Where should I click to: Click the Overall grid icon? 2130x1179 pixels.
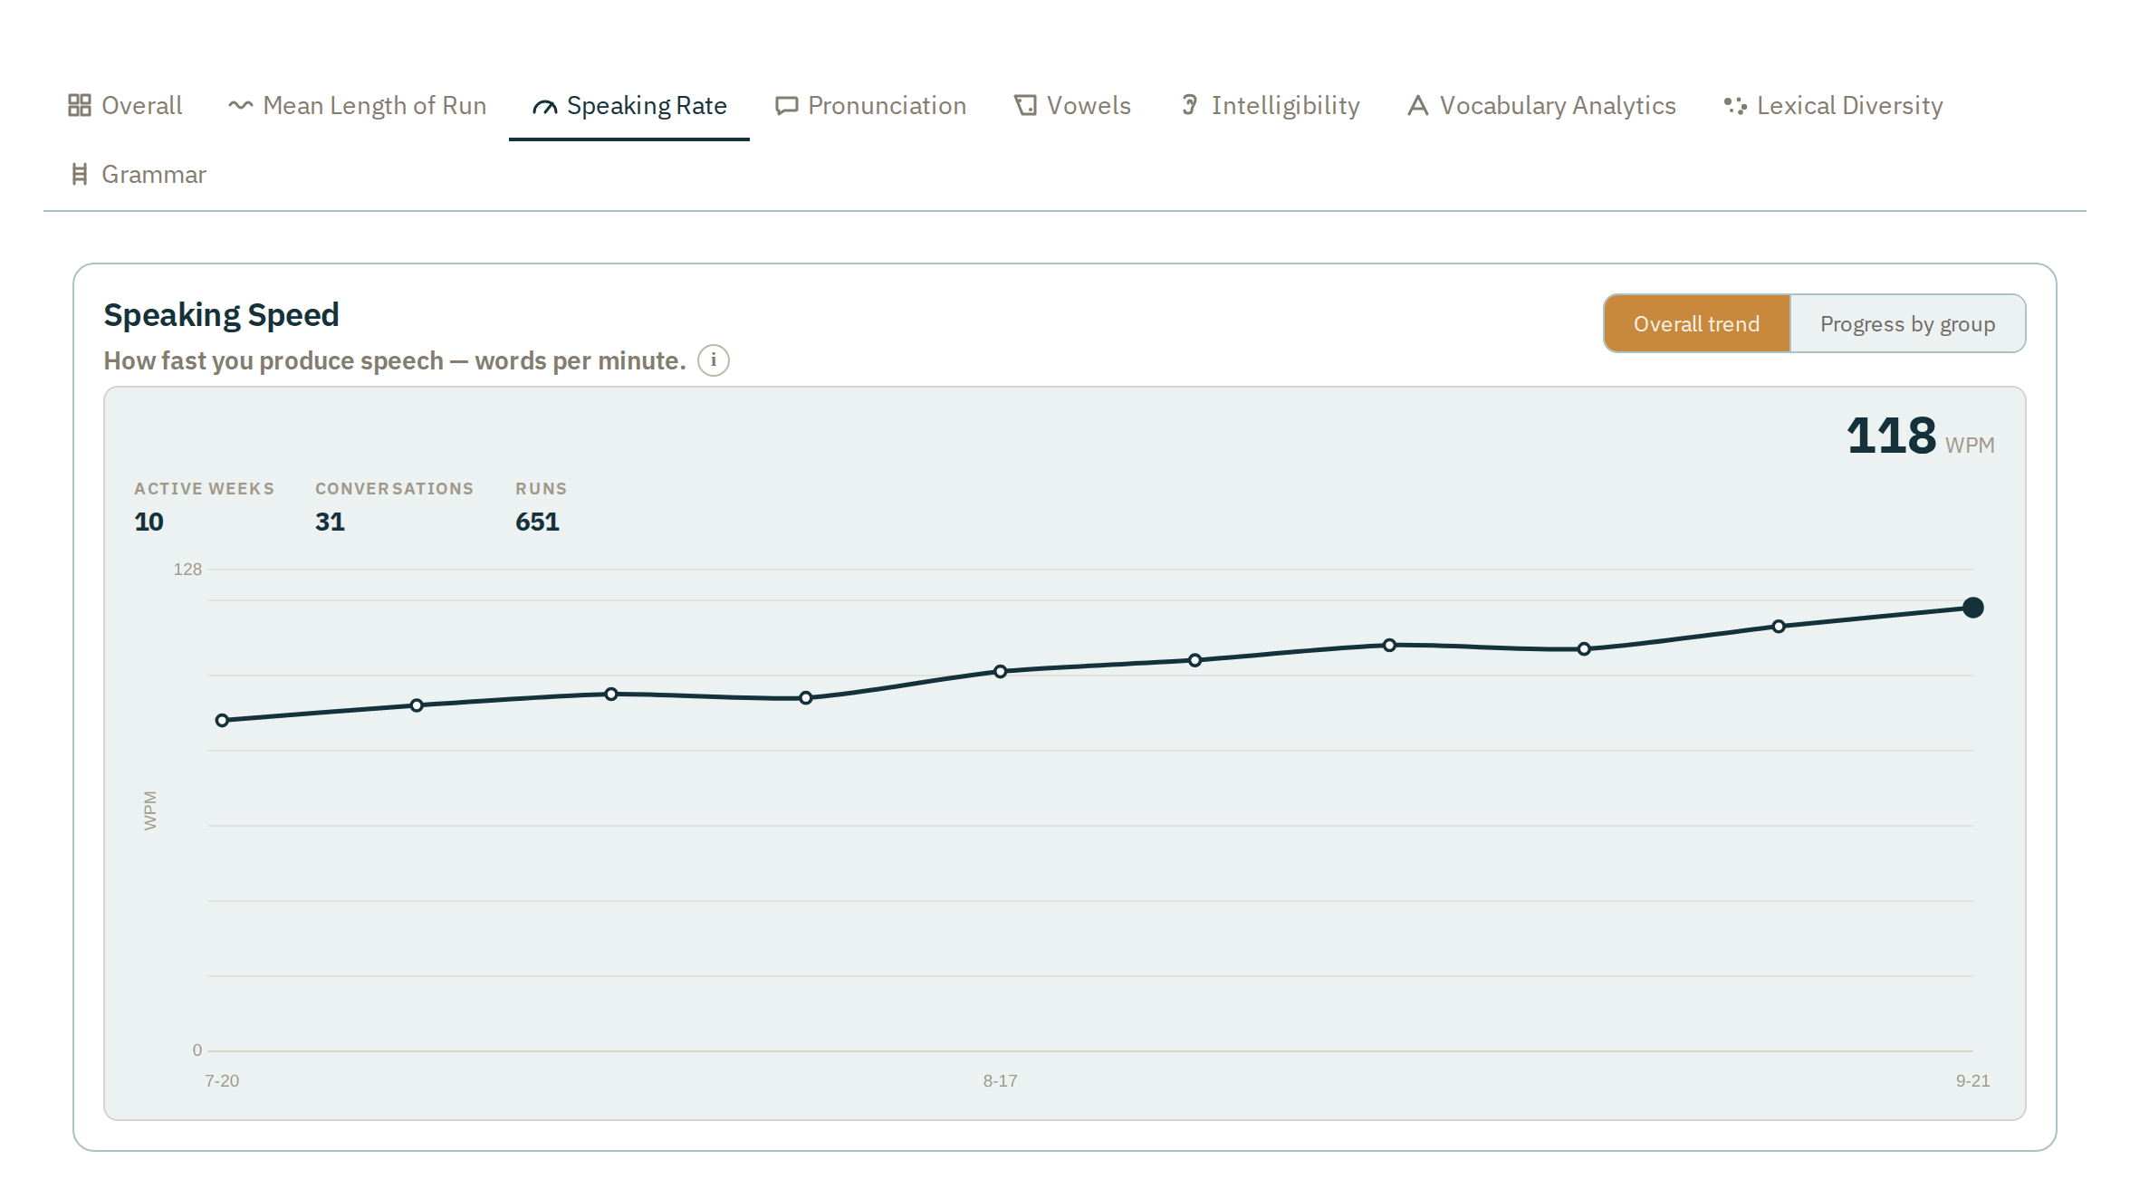(80, 105)
